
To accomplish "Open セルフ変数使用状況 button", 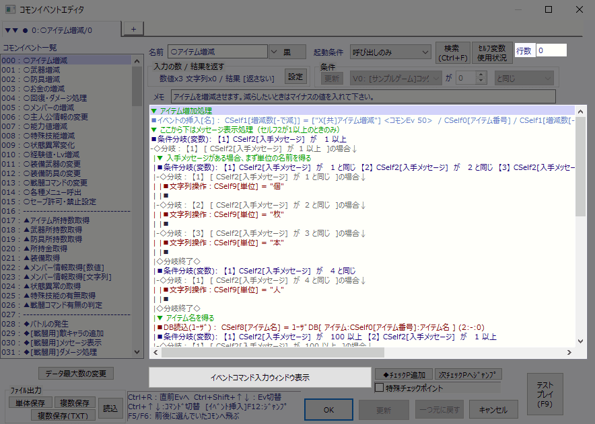I will (492, 52).
